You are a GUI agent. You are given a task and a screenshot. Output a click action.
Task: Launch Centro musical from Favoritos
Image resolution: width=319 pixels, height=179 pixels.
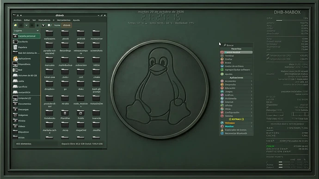(x=236, y=52)
